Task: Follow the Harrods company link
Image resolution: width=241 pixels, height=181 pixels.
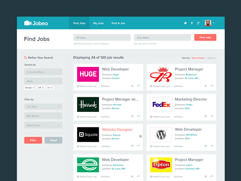Action: click(117, 105)
